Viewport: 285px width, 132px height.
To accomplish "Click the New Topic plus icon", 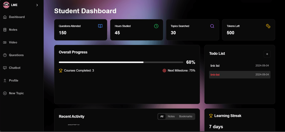I will tap(5, 93).
